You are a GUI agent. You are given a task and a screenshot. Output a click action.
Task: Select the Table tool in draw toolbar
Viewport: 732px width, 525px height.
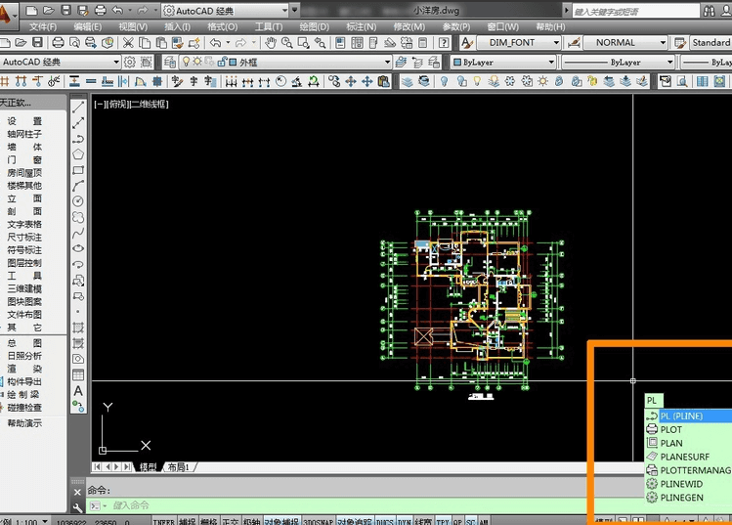(x=78, y=374)
